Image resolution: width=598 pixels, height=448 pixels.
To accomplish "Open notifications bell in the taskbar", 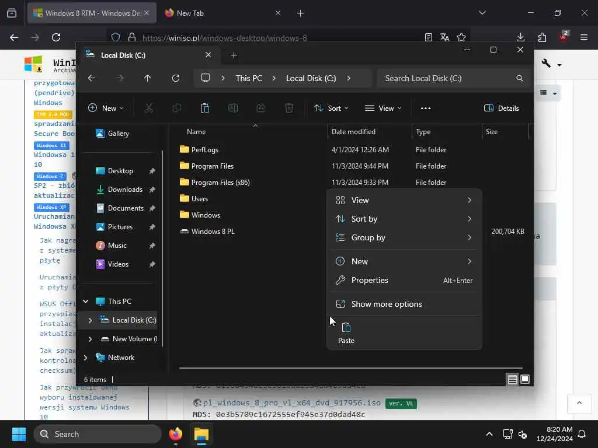I will point(582,434).
